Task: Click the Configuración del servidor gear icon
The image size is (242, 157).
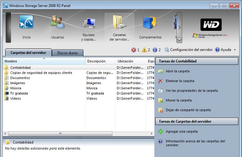Action: (x=167, y=49)
